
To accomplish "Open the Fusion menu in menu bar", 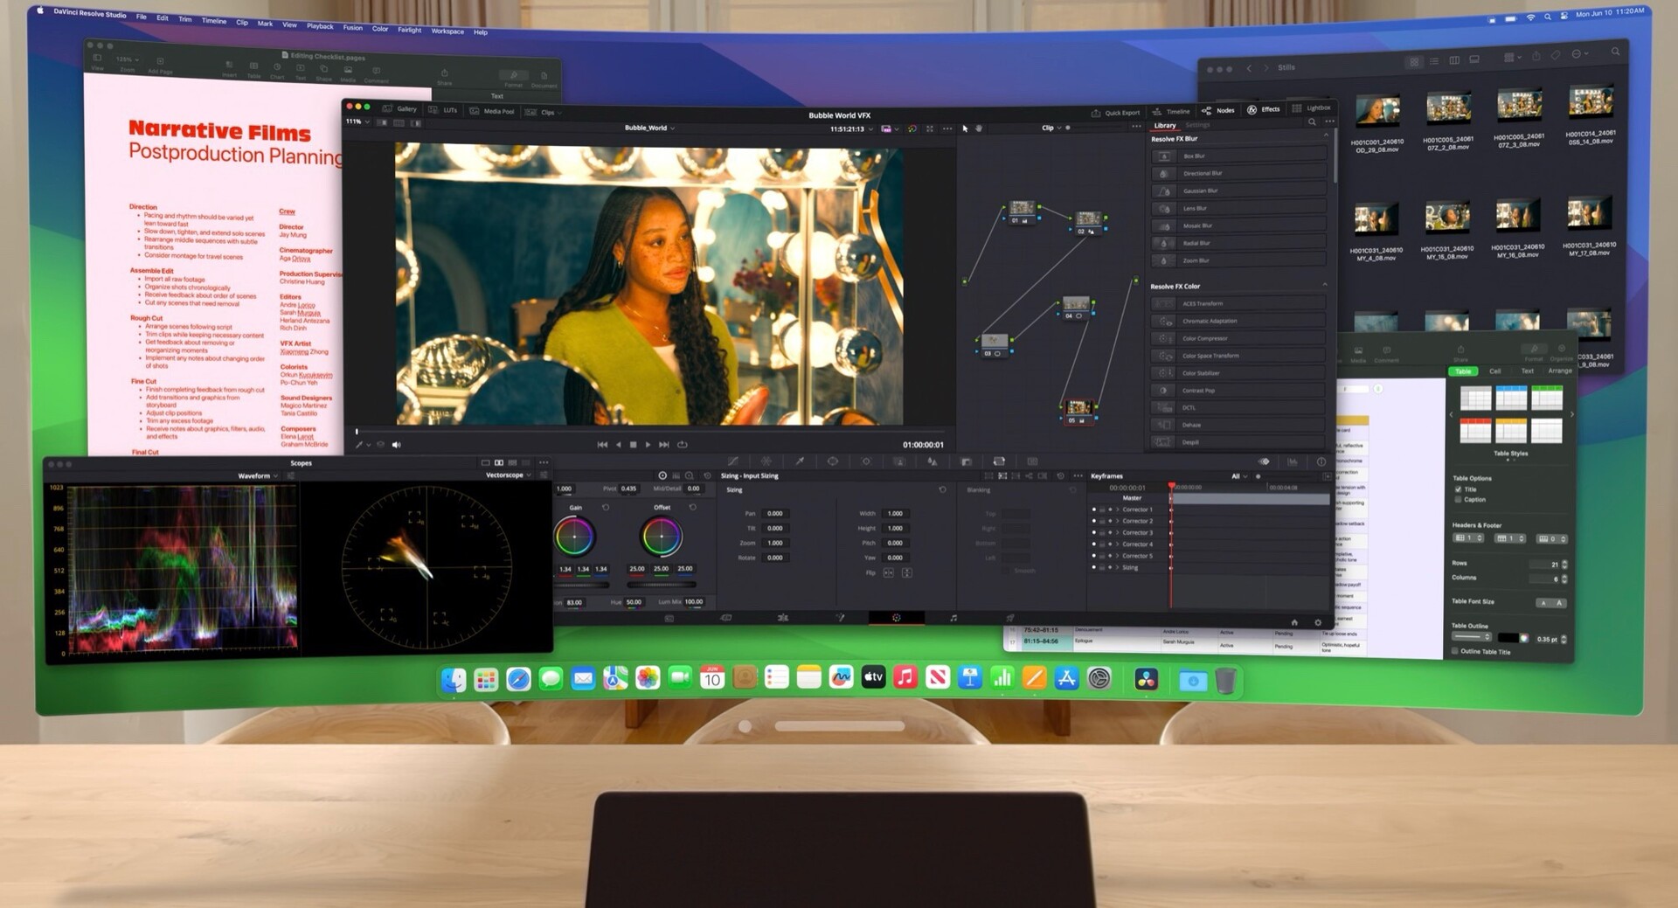I will point(352,27).
